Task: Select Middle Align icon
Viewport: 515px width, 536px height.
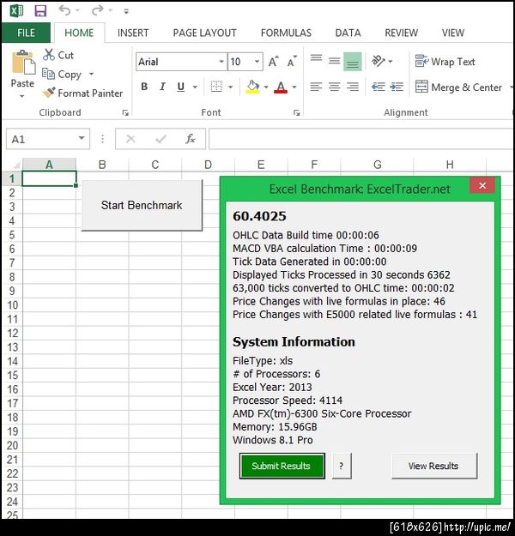Action: tap(335, 62)
